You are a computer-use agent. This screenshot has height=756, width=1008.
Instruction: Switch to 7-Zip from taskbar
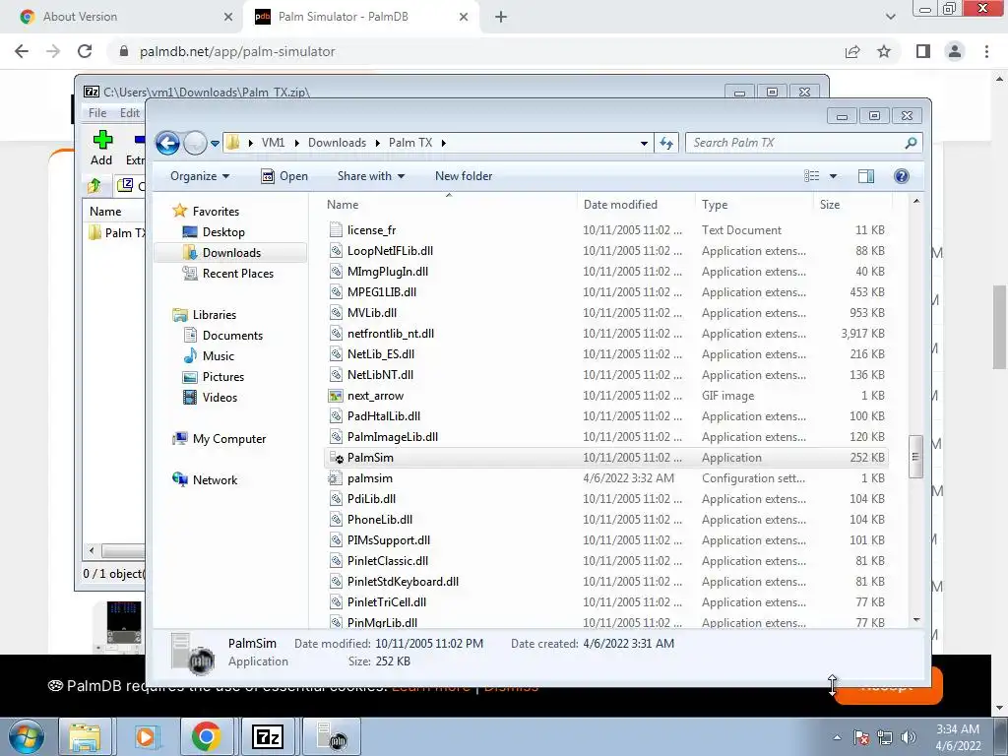[267, 736]
